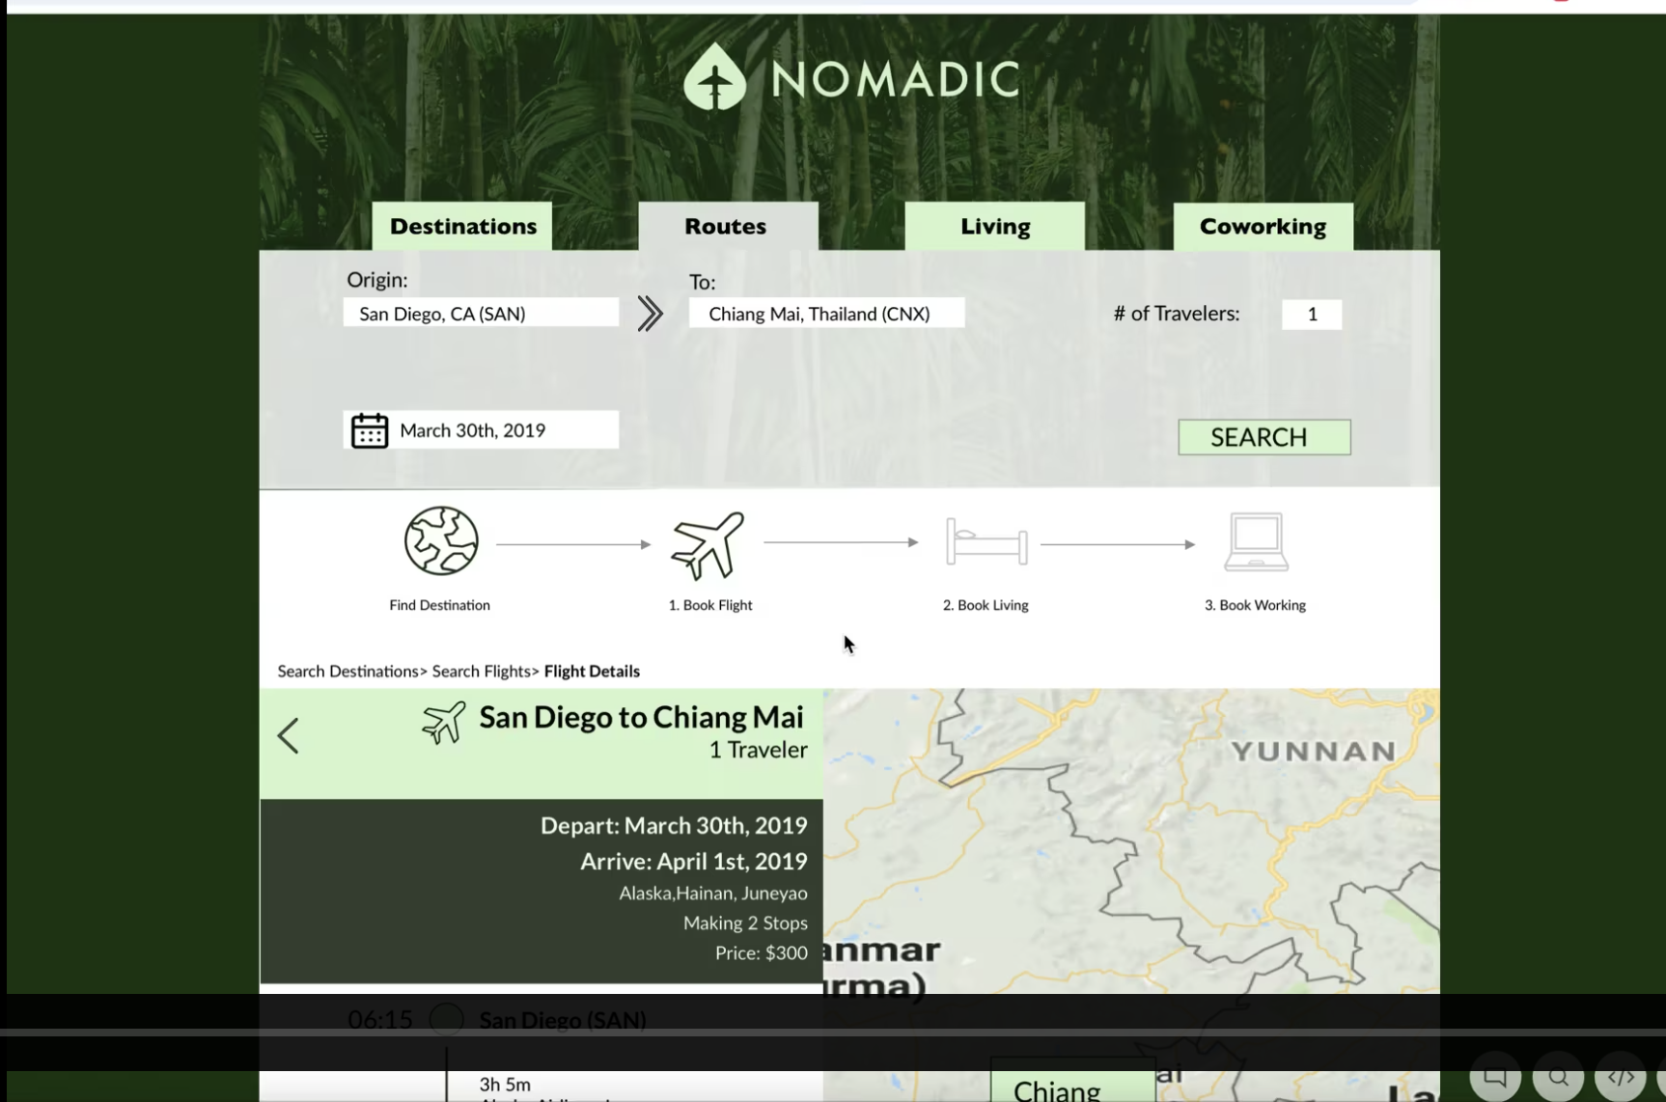Click the YUNNAN label on the map
The image size is (1666, 1102).
(x=1313, y=751)
